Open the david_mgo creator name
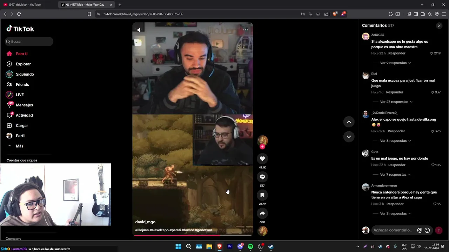The height and width of the screenshot is (252, 449). tap(145, 222)
